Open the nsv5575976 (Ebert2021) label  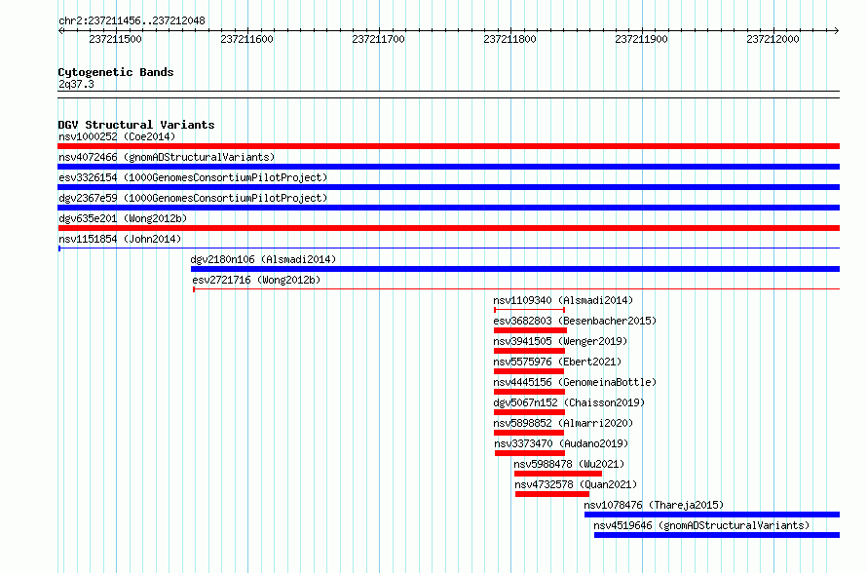click(557, 362)
